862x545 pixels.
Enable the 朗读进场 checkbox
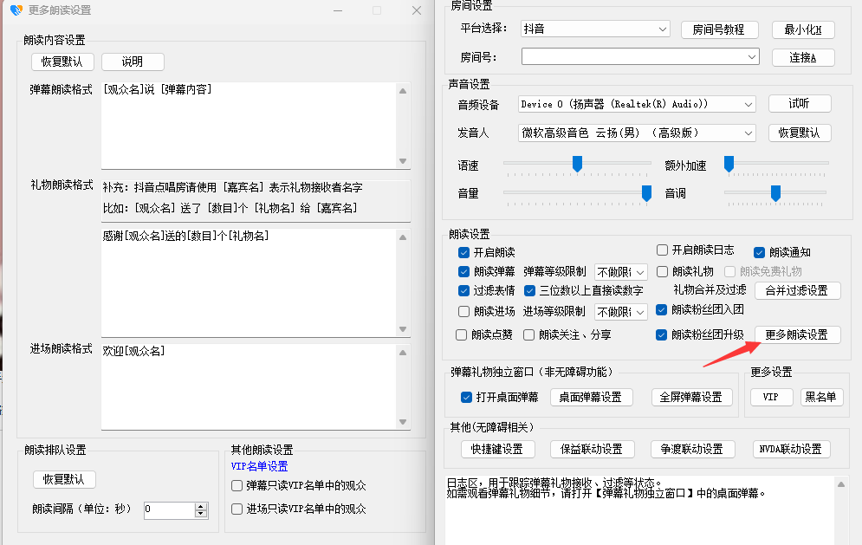coord(463,312)
